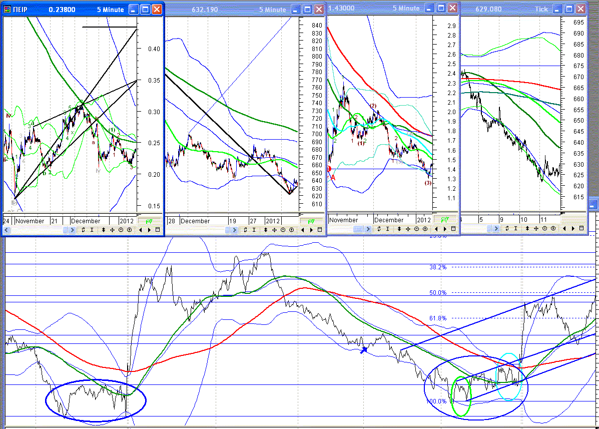Open list menu icon in Tick chart toolbar
Viewport: 599px width, 429px height.
pos(581,228)
